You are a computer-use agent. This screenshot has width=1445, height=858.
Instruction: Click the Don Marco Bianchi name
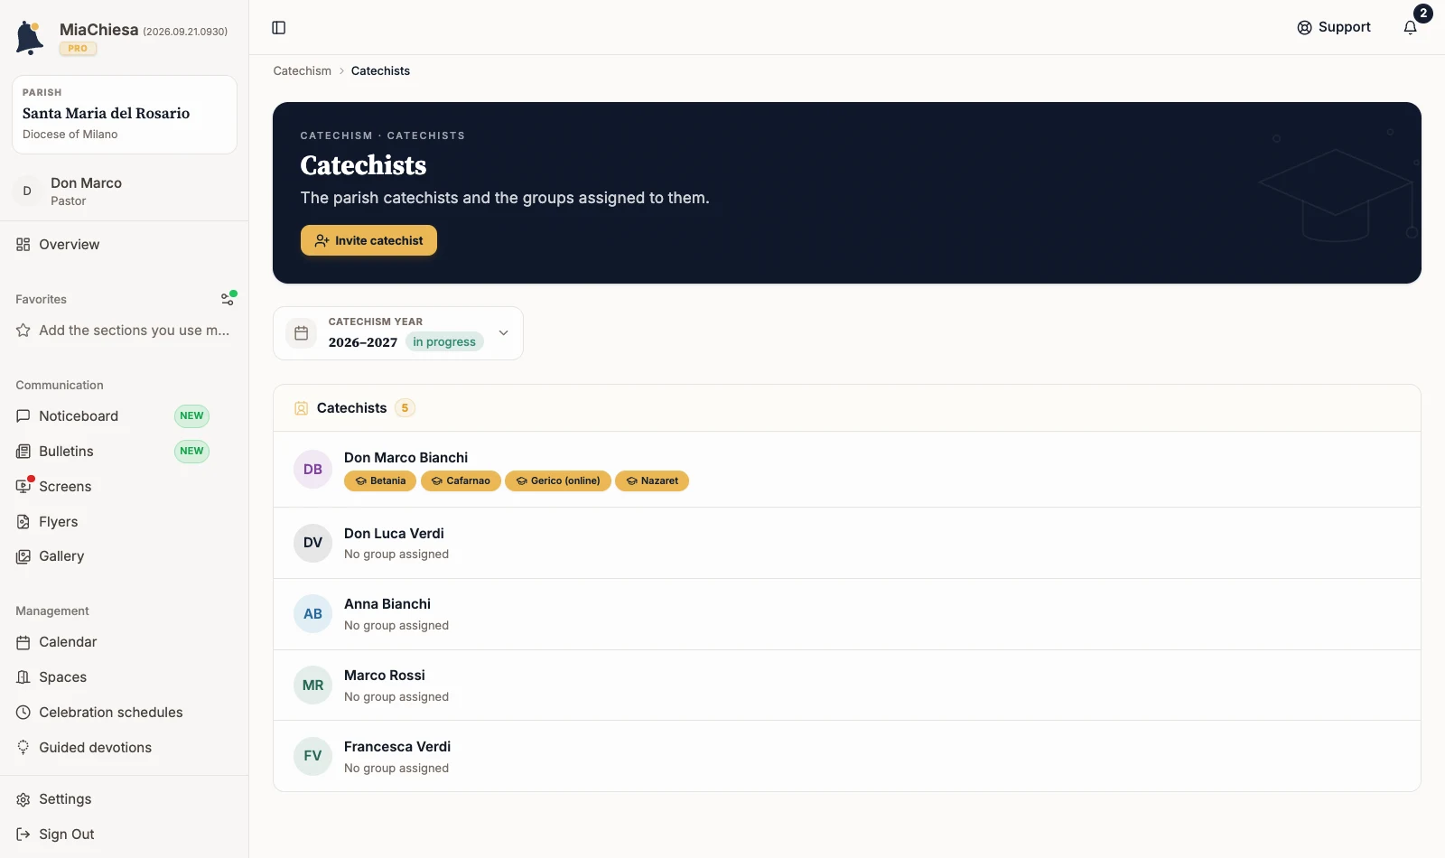(406, 458)
